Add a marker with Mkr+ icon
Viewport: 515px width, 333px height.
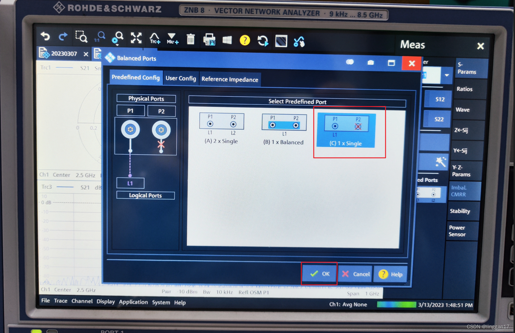tap(172, 39)
